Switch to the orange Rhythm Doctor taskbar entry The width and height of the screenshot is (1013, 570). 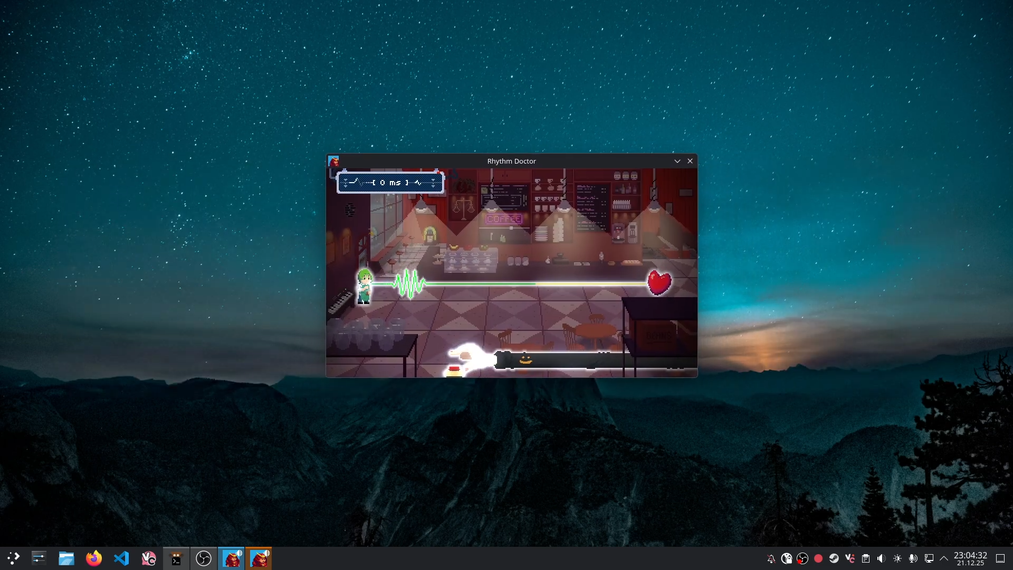259,558
